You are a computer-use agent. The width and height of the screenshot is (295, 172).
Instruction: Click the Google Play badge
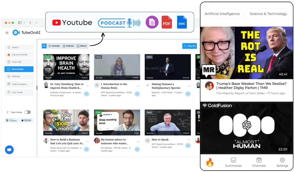pos(12,120)
